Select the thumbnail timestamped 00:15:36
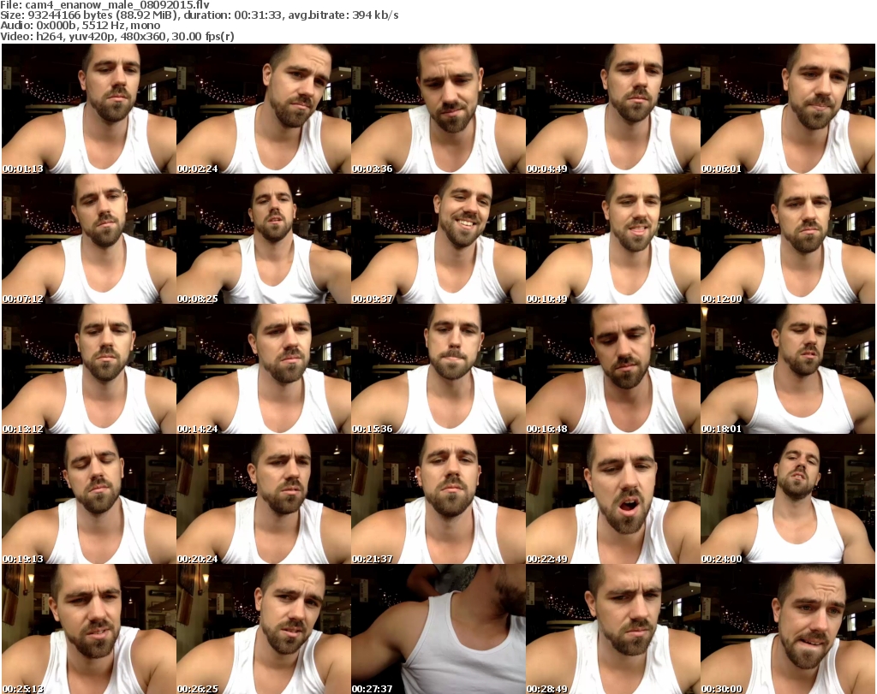This screenshot has width=877, height=694. [x=438, y=369]
